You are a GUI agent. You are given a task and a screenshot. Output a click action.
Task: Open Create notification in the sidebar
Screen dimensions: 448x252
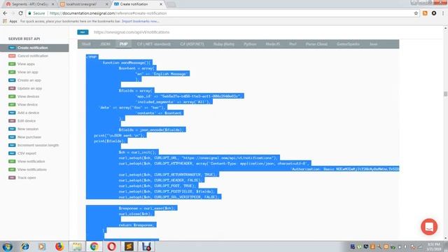pos(34,48)
